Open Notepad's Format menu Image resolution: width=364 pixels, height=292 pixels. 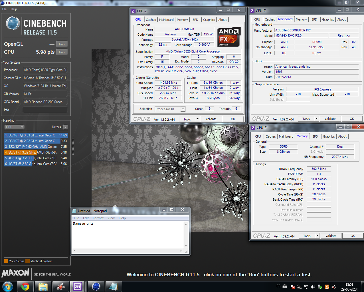point(98,218)
